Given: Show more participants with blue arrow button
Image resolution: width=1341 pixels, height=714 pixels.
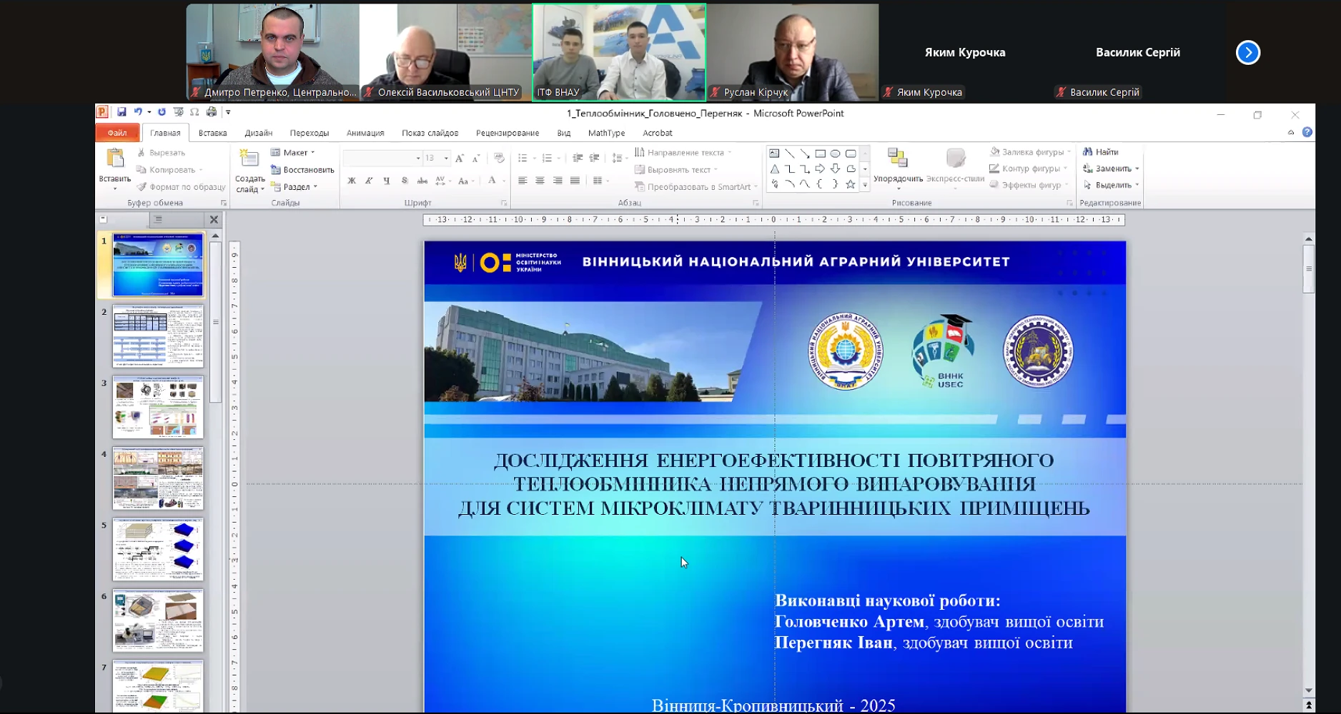Looking at the screenshot, I should click(x=1248, y=52).
